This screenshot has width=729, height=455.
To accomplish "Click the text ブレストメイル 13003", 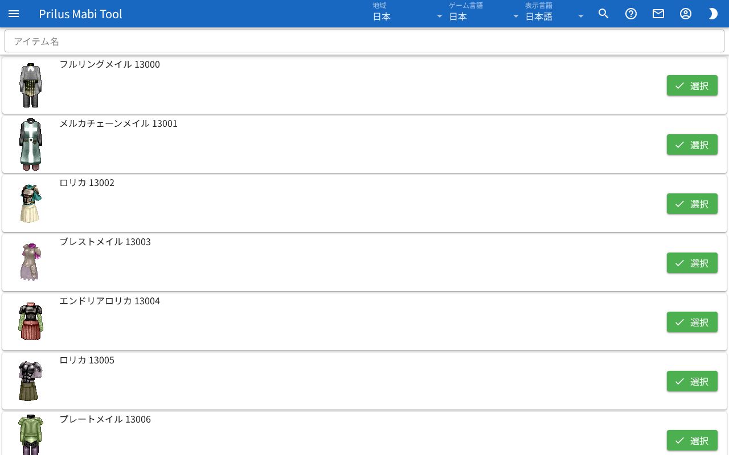I will [x=105, y=242].
